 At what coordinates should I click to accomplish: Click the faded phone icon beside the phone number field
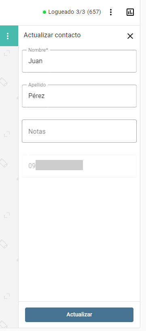(x=4, y=163)
